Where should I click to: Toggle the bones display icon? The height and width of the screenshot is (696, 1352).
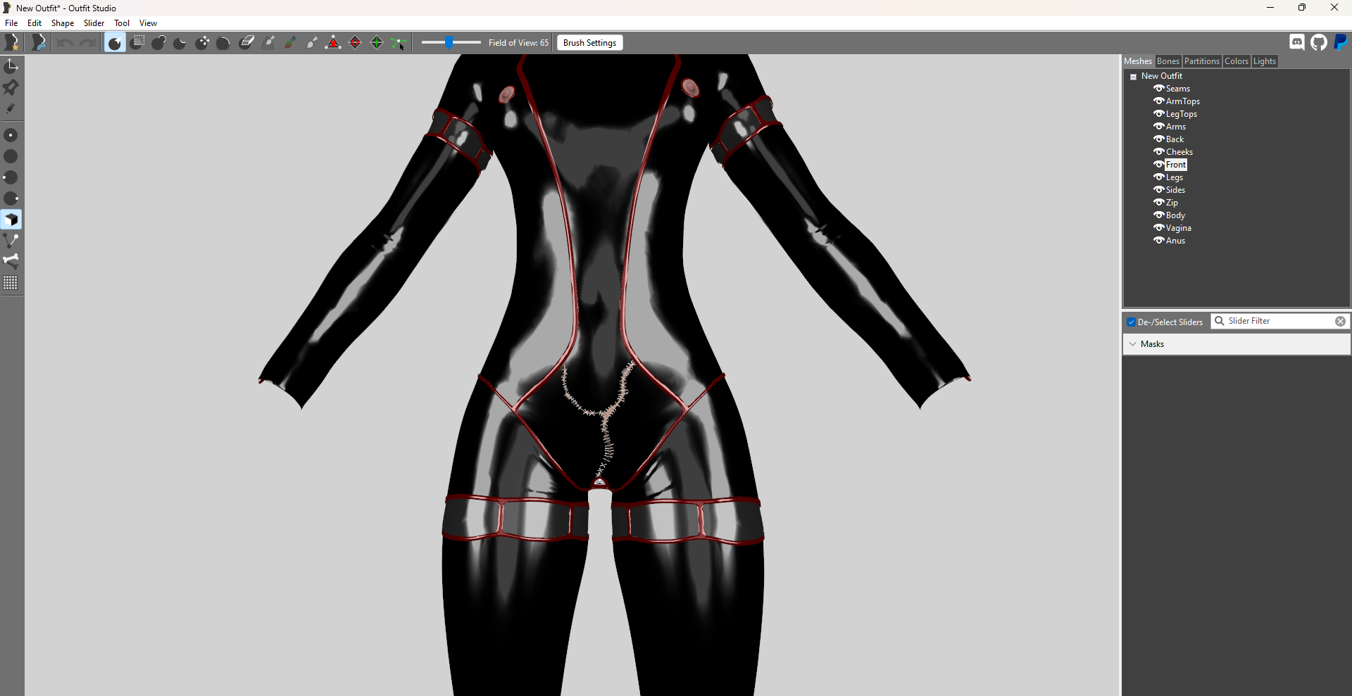tap(11, 261)
